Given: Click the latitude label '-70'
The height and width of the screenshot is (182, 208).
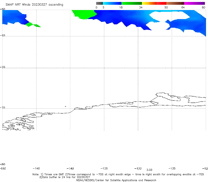Looking at the screenshot, I should (3, 67).
